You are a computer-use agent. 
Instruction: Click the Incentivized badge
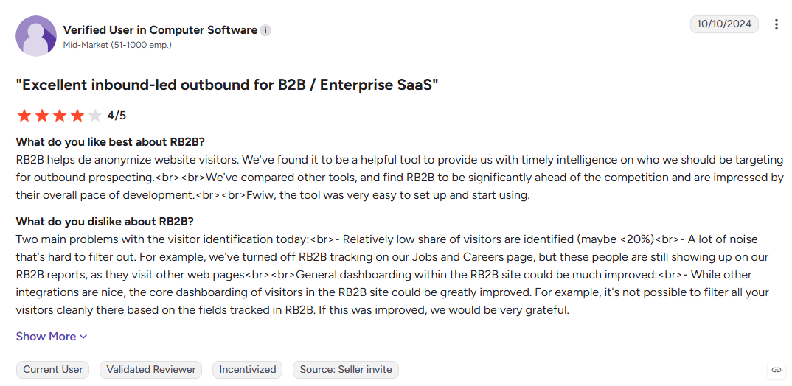tap(248, 369)
